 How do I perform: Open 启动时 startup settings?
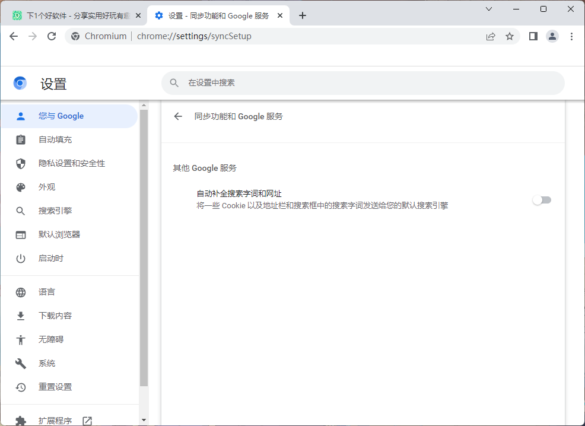pos(69,258)
